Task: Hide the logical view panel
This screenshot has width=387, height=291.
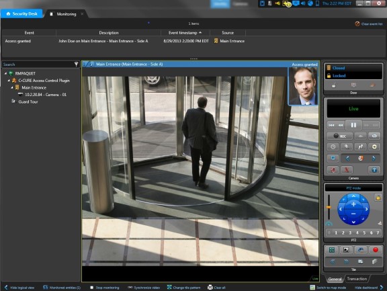Action: [x=19, y=288]
